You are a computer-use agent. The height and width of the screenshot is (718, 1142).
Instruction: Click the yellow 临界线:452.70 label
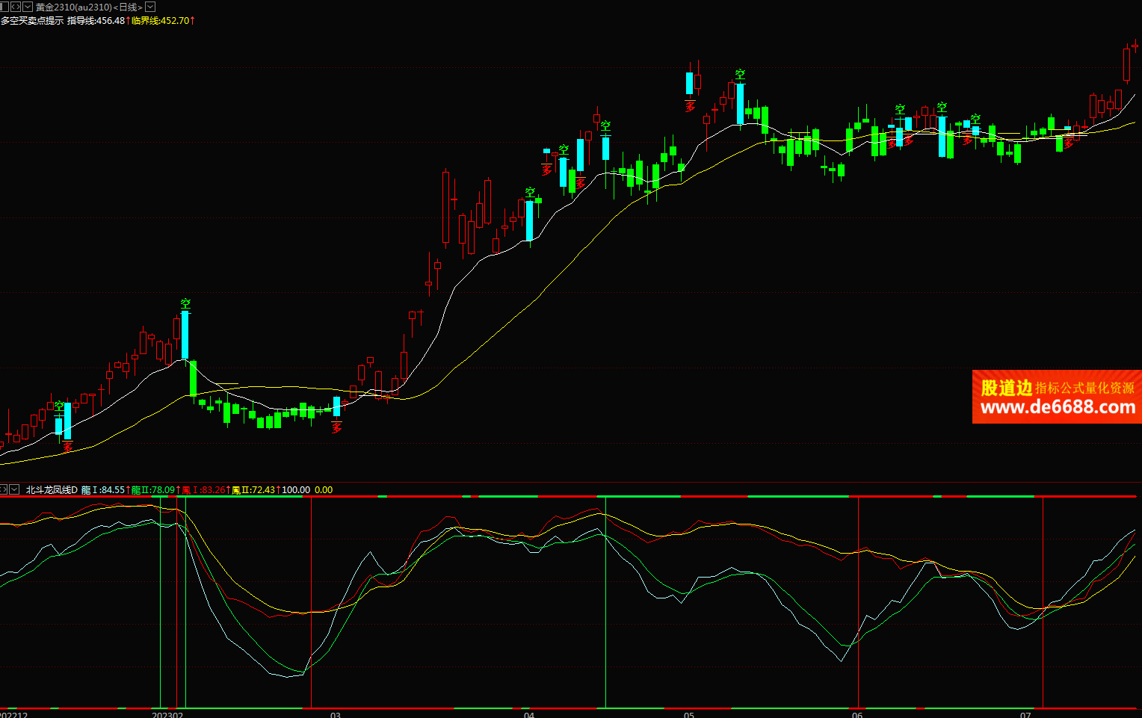tap(161, 20)
